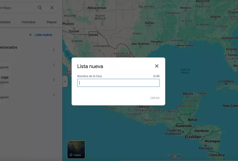Click the Costa Rica label

(216, 155)
